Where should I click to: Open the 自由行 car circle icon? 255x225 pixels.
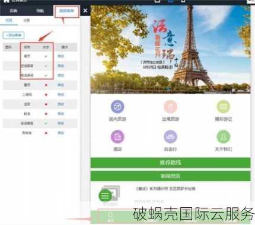(x=170, y=137)
